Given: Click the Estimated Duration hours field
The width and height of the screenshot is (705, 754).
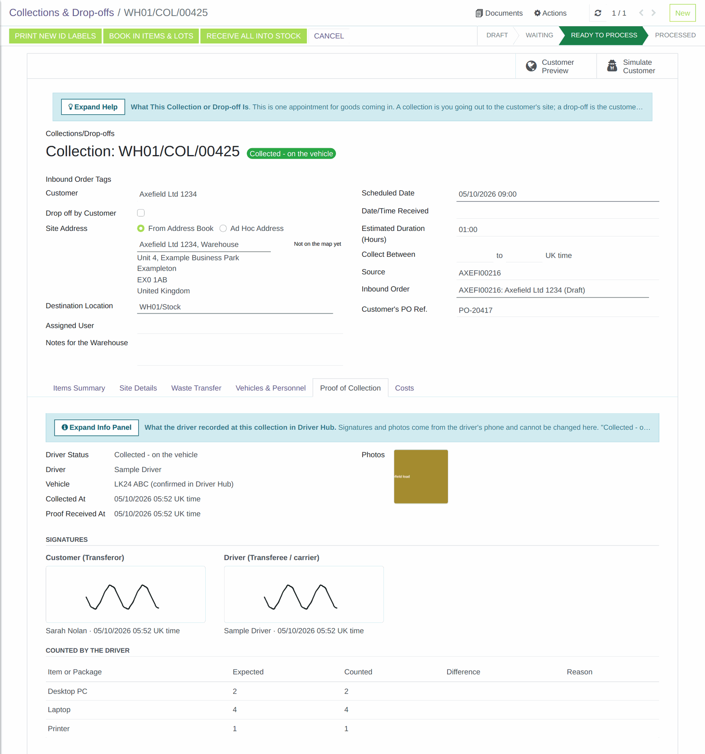Looking at the screenshot, I should (x=557, y=229).
